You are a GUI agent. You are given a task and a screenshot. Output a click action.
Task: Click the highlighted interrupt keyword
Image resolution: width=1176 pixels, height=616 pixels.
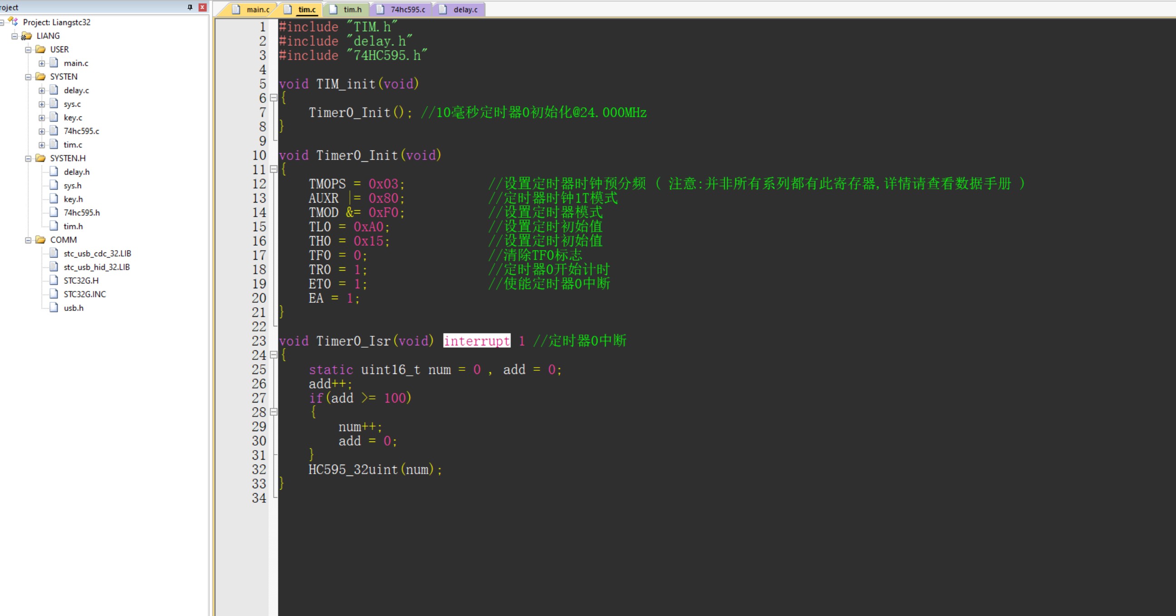pyautogui.click(x=476, y=341)
